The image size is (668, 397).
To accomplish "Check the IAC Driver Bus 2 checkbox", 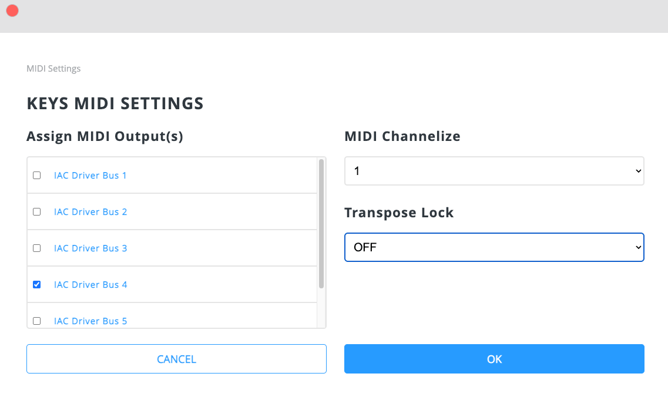I will click(x=37, y=211).
